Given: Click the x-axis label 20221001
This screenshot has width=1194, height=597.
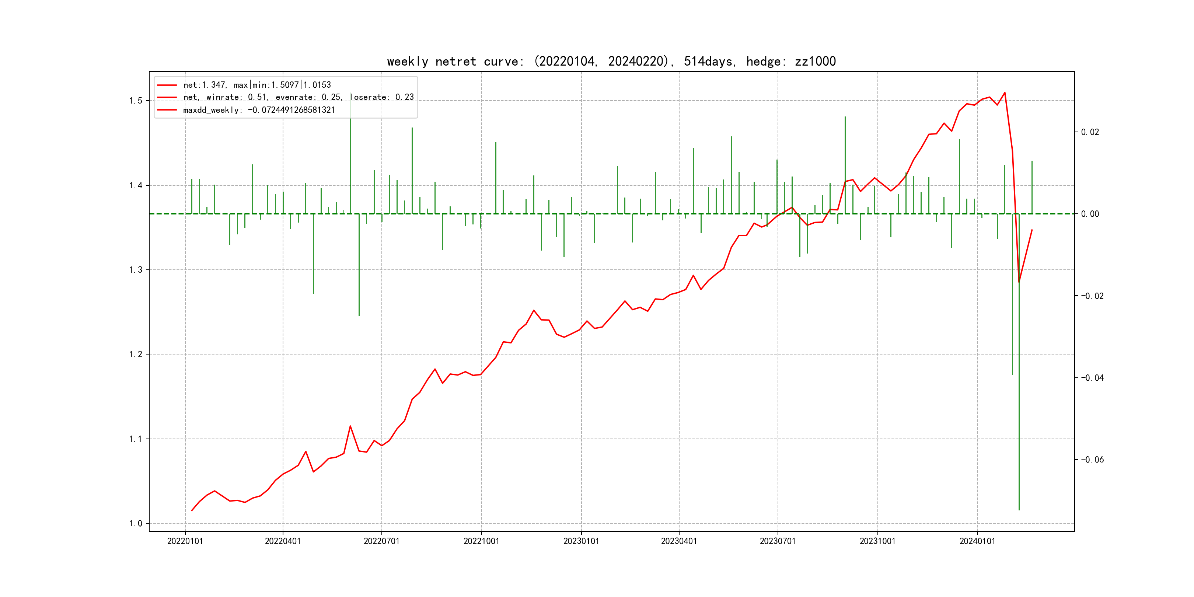Looking at the screenshot, I should point(481,541).
